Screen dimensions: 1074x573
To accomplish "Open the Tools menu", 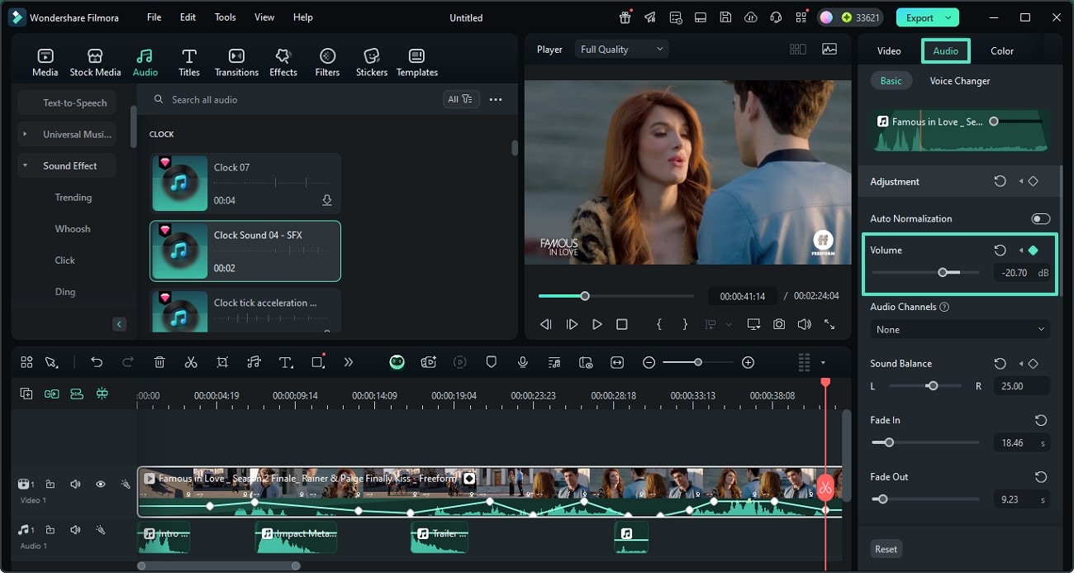I will 225,17.
